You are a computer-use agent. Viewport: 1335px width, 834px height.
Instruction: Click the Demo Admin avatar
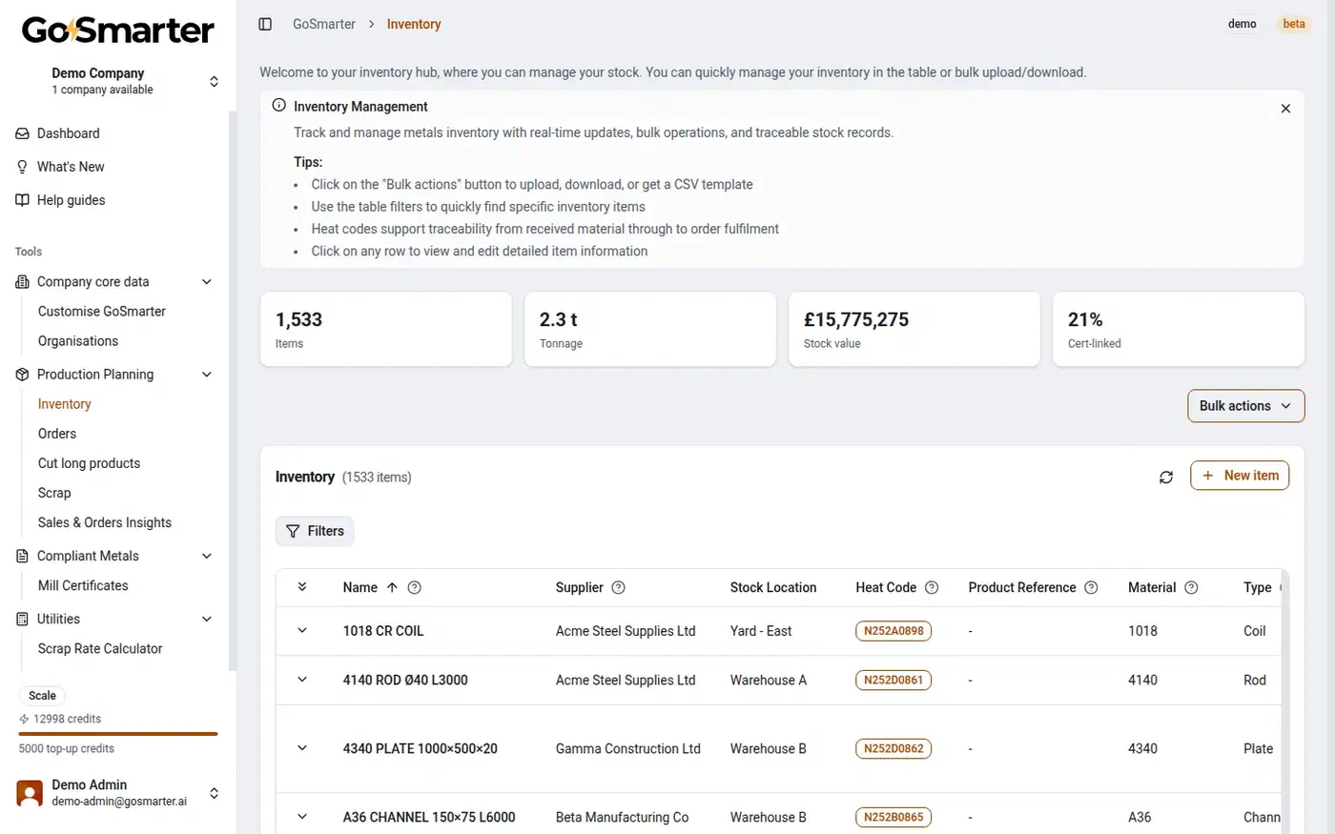(31, 793)
